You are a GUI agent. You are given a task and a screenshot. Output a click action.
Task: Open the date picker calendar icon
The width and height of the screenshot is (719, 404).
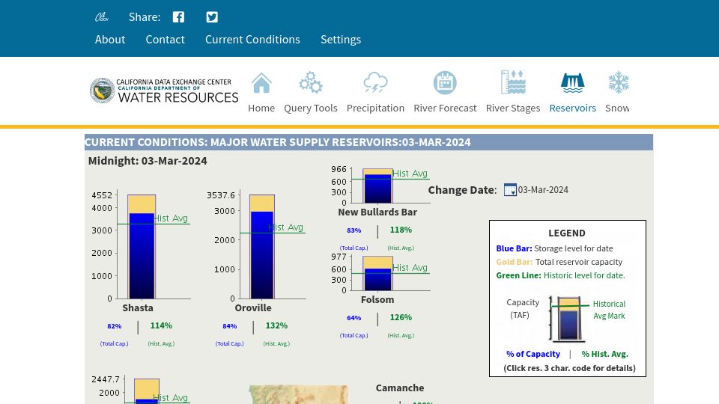point(510,189)
